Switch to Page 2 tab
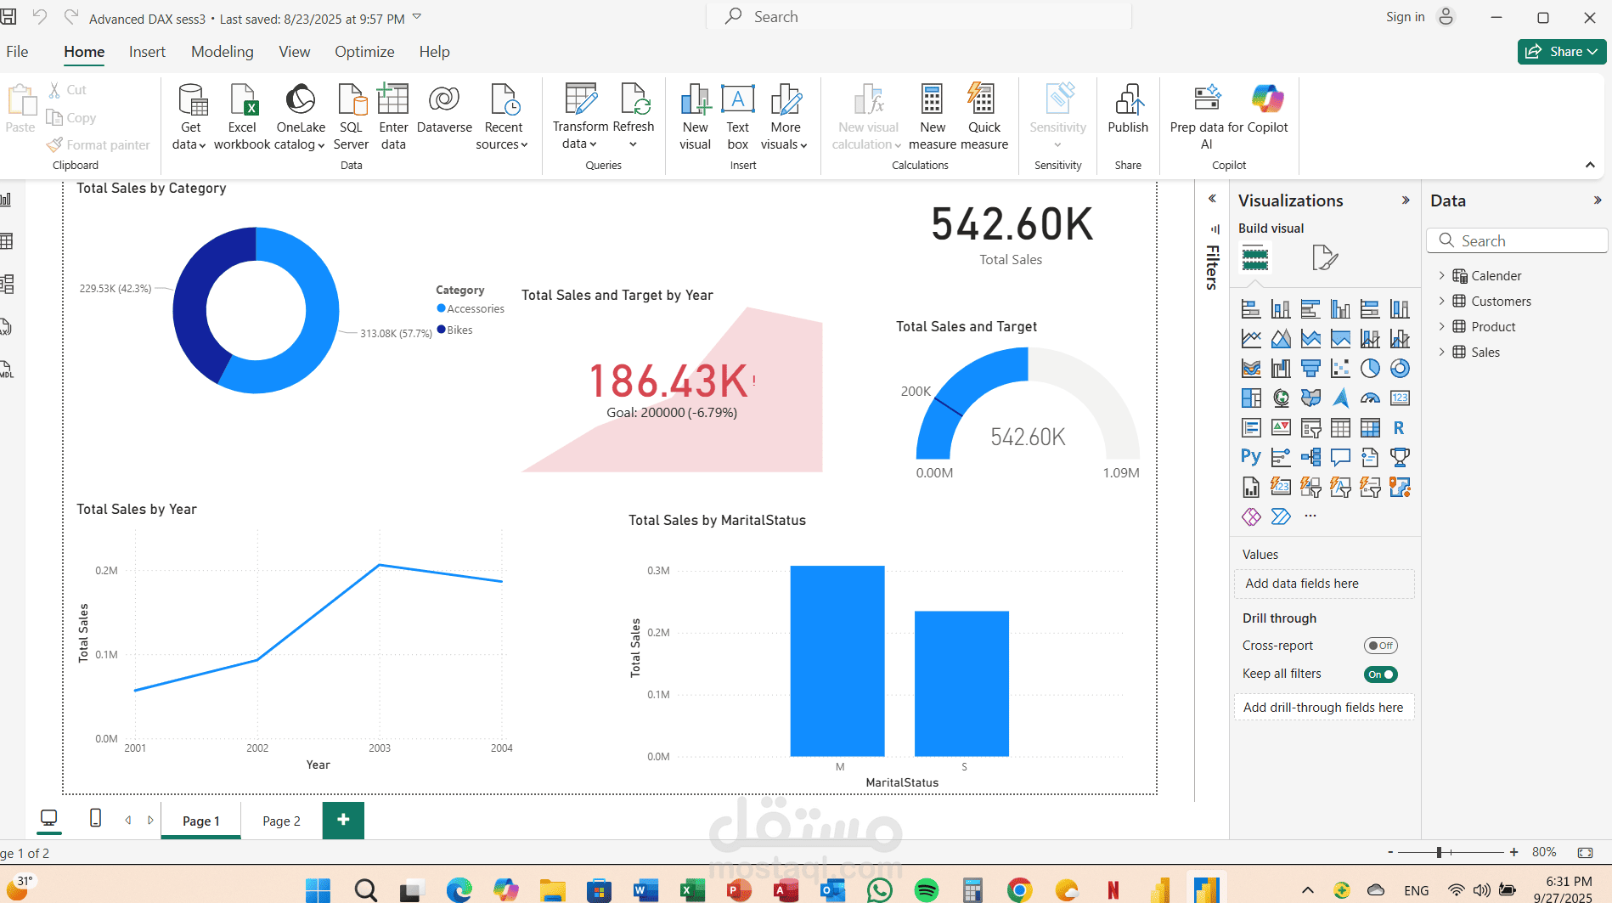 (x=281, y=821)
